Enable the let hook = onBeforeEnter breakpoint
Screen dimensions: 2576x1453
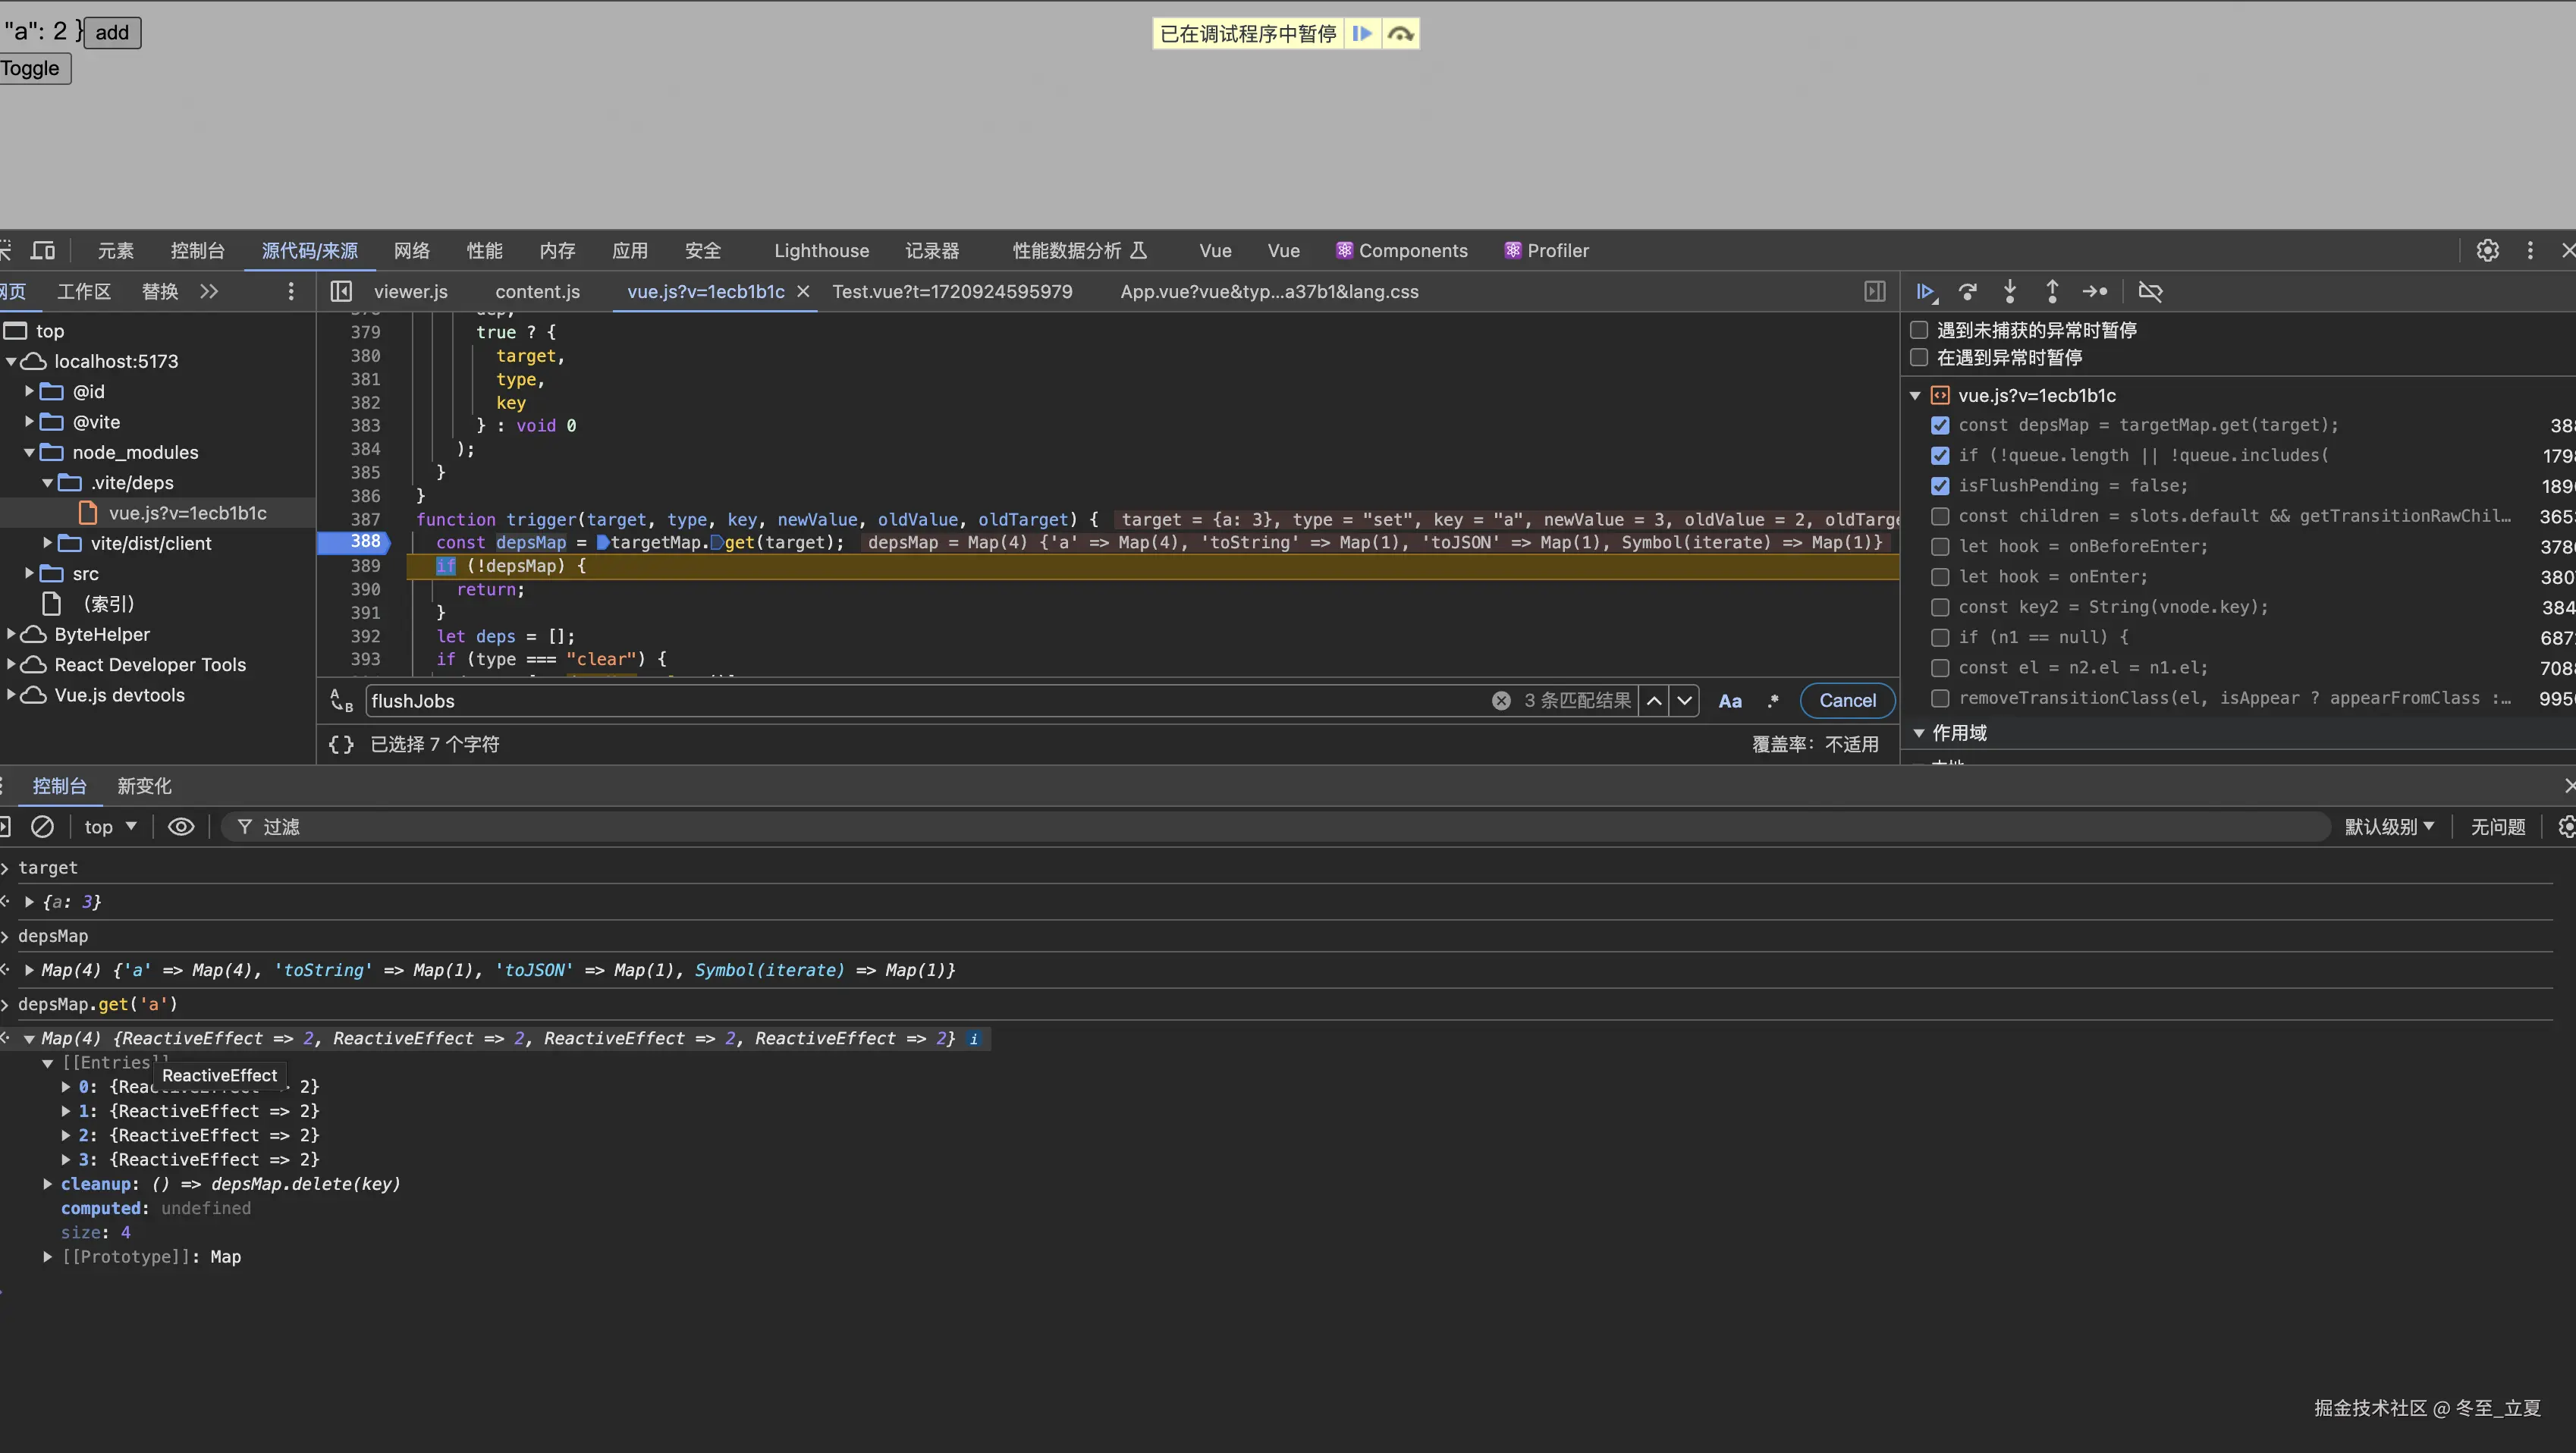click(1940, 547)
